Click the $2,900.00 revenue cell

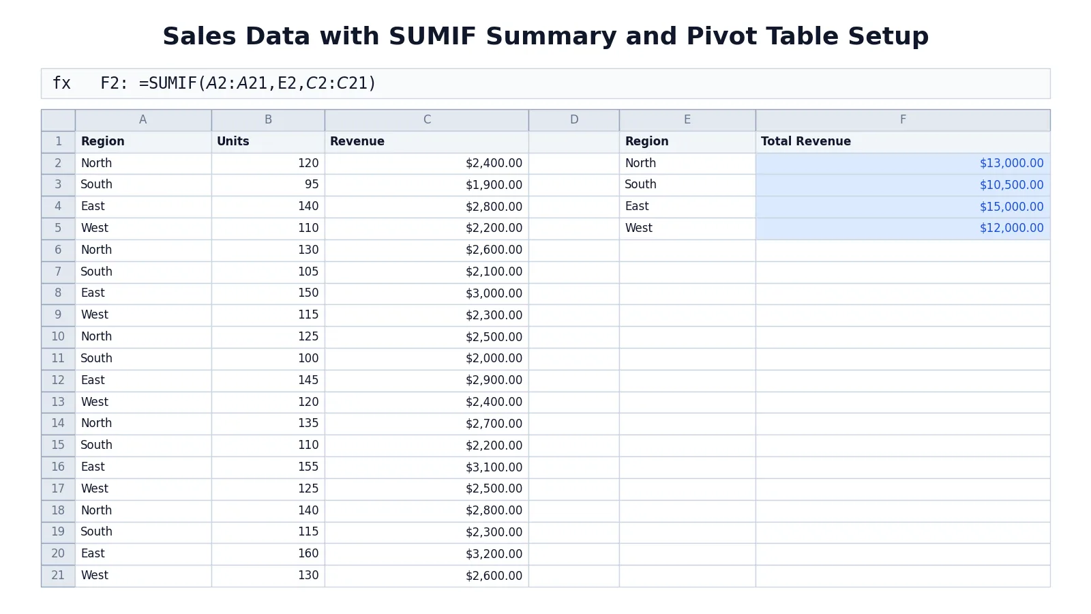[427, 381]
